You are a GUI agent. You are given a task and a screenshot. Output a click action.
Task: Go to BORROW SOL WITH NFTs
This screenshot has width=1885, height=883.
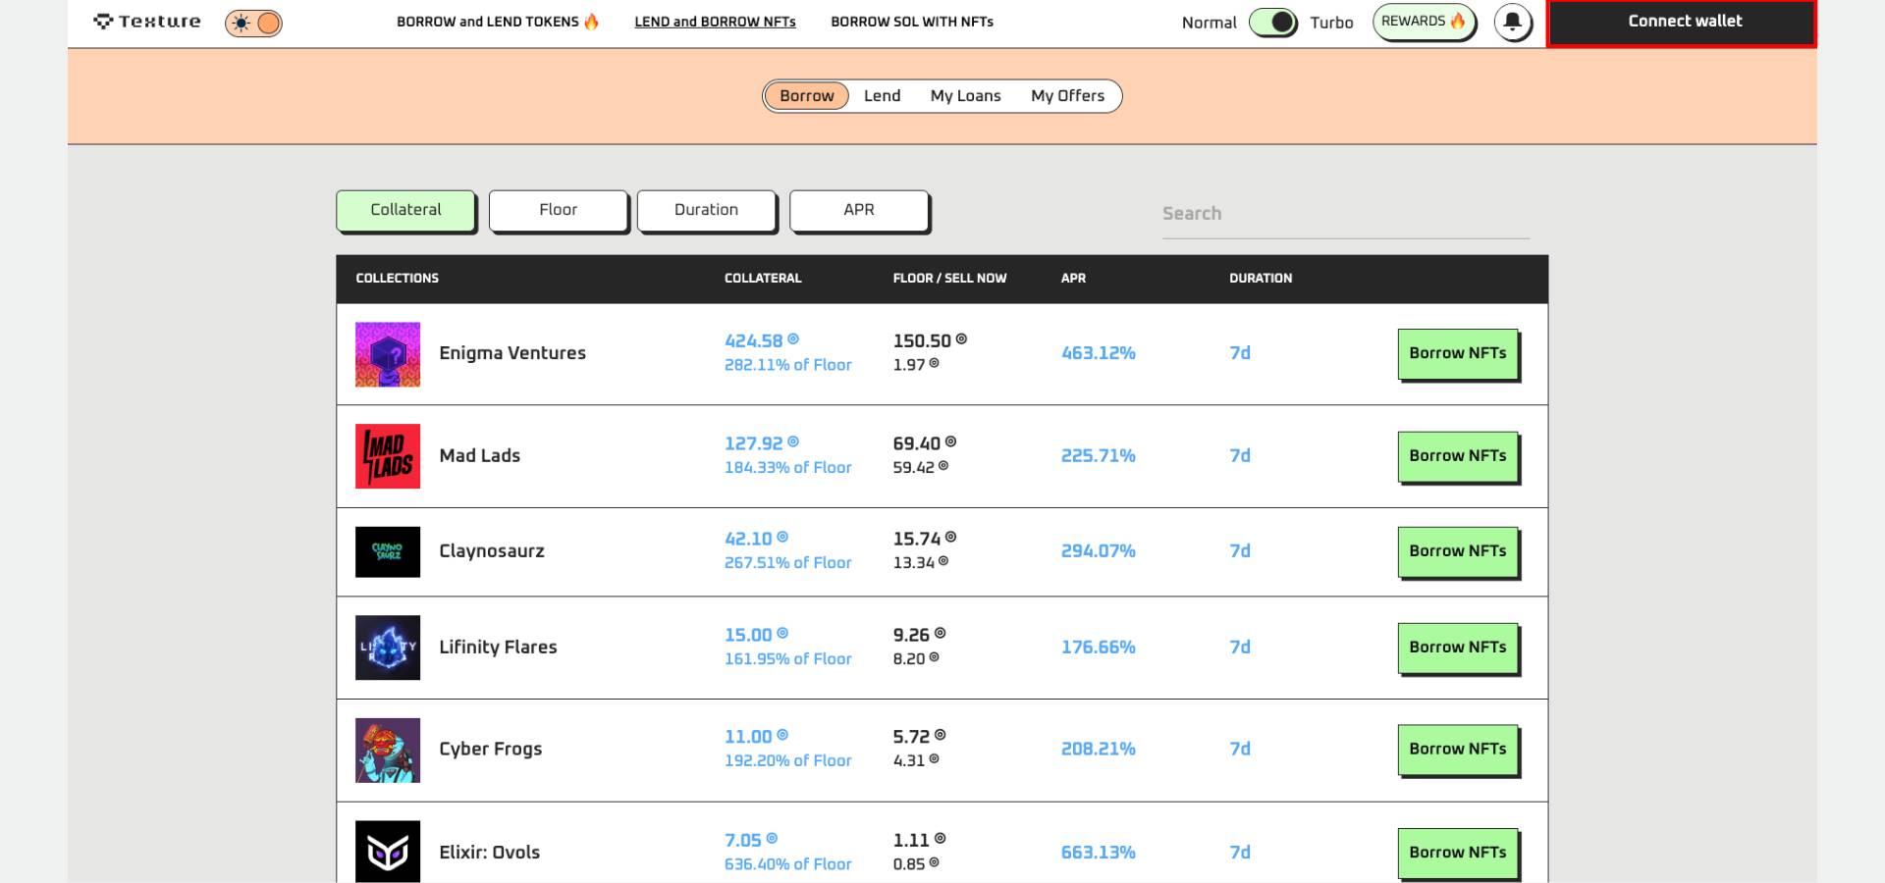(912, 22)
